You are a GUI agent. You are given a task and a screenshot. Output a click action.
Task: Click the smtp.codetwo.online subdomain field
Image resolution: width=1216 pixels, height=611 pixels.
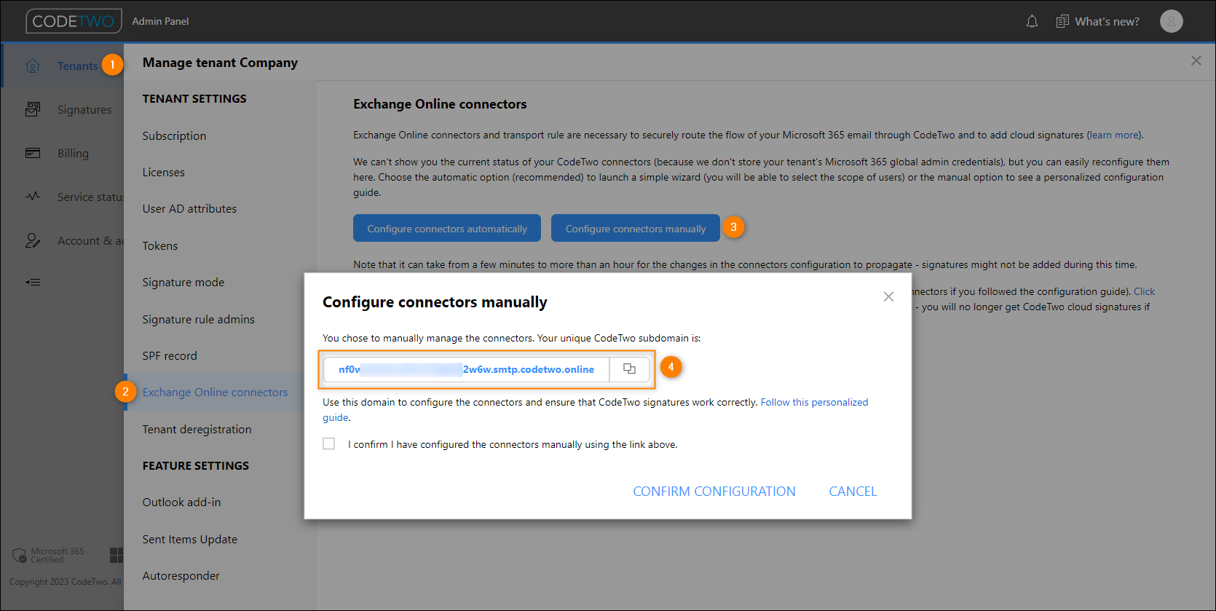point(466,369)
